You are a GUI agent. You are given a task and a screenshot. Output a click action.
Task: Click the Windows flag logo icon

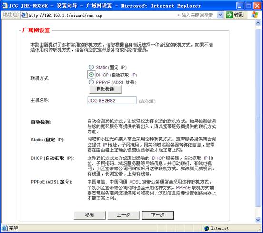point(255,15)
